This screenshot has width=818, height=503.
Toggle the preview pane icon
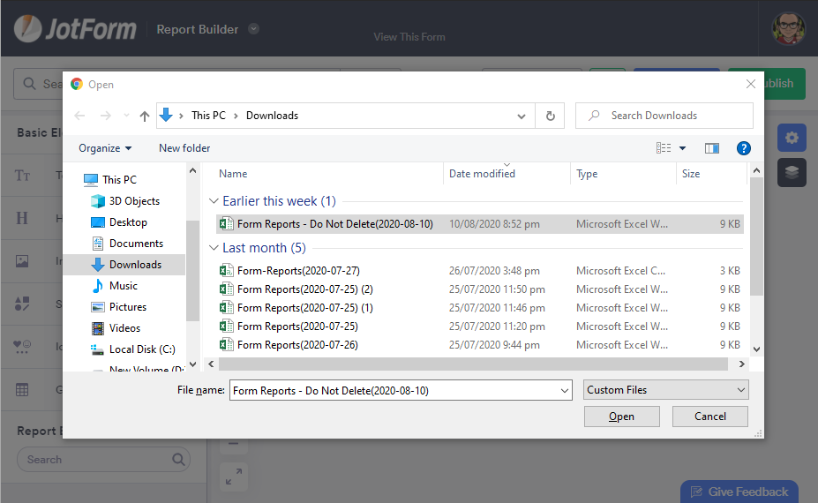tap(712, 148)
